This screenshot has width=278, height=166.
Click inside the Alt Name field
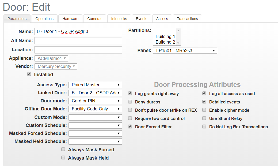[x=78, y=41]
